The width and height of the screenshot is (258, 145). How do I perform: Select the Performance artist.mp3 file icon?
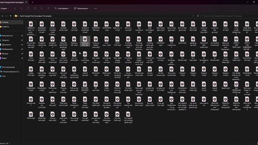[52, 84]
